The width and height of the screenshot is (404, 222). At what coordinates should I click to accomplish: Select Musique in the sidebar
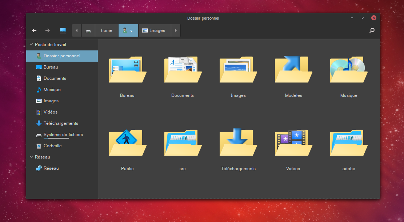pyautogui.click(x=62, y=90)
